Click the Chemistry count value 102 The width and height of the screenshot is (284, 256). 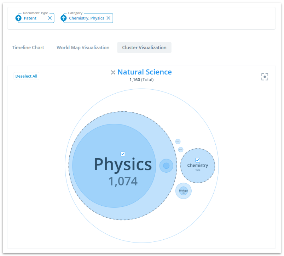pos(198,170)
